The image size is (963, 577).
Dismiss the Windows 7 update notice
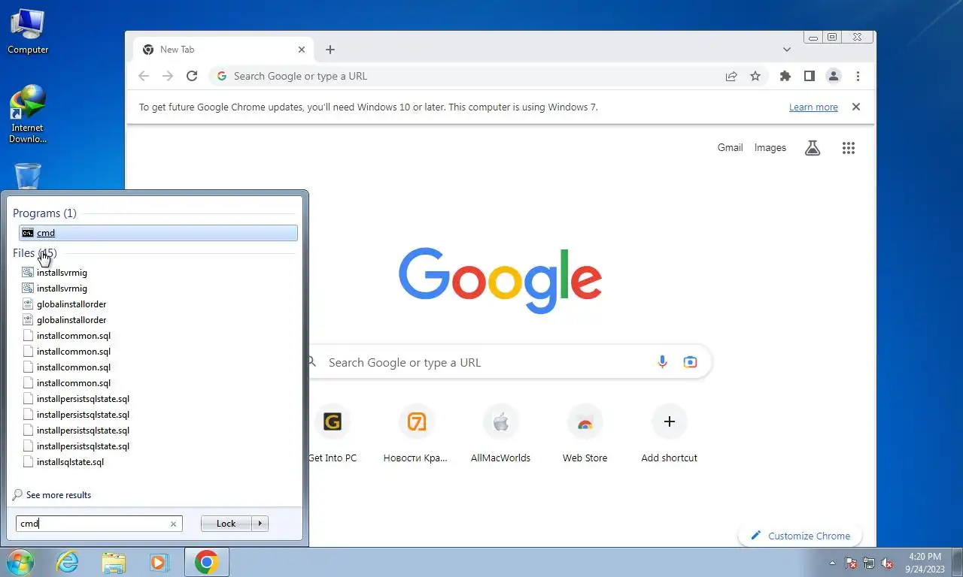click(855, 107)
